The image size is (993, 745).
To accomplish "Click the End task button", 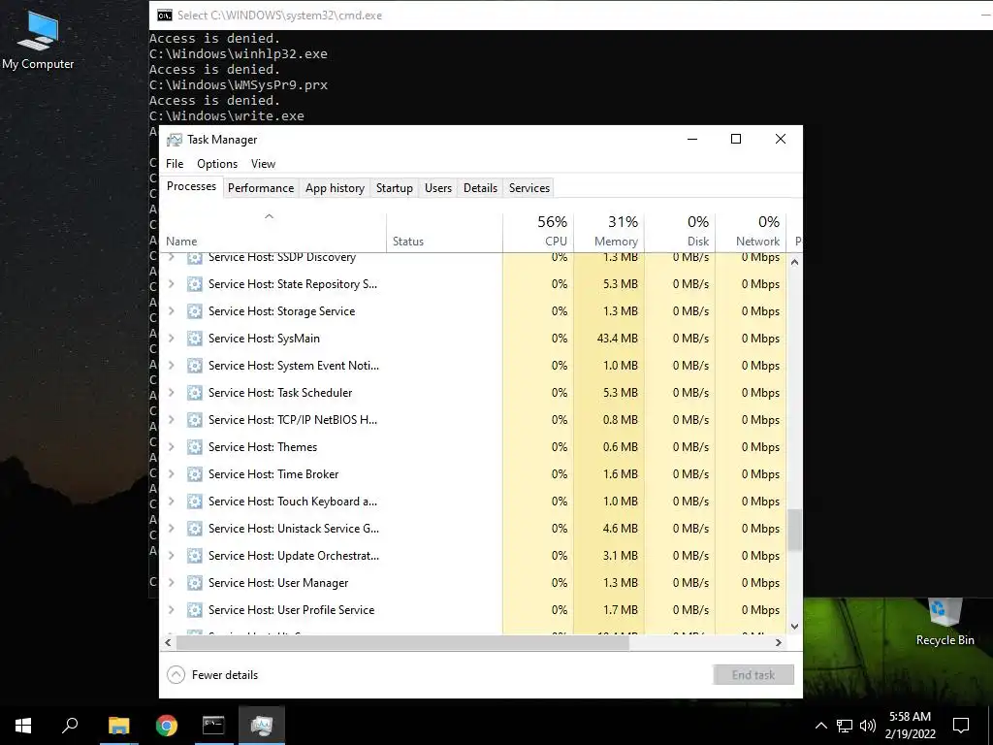I will pos(753,675).
